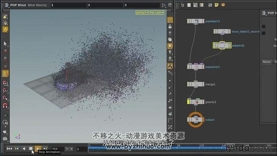Viewport: 277px width, 156px height.
Task: Click the top Objects selection-mode icon
Action: (x=5, y=17)
